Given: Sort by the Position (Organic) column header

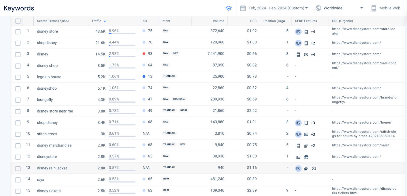Looking at the screenshot, I should (x=275, y=21).
